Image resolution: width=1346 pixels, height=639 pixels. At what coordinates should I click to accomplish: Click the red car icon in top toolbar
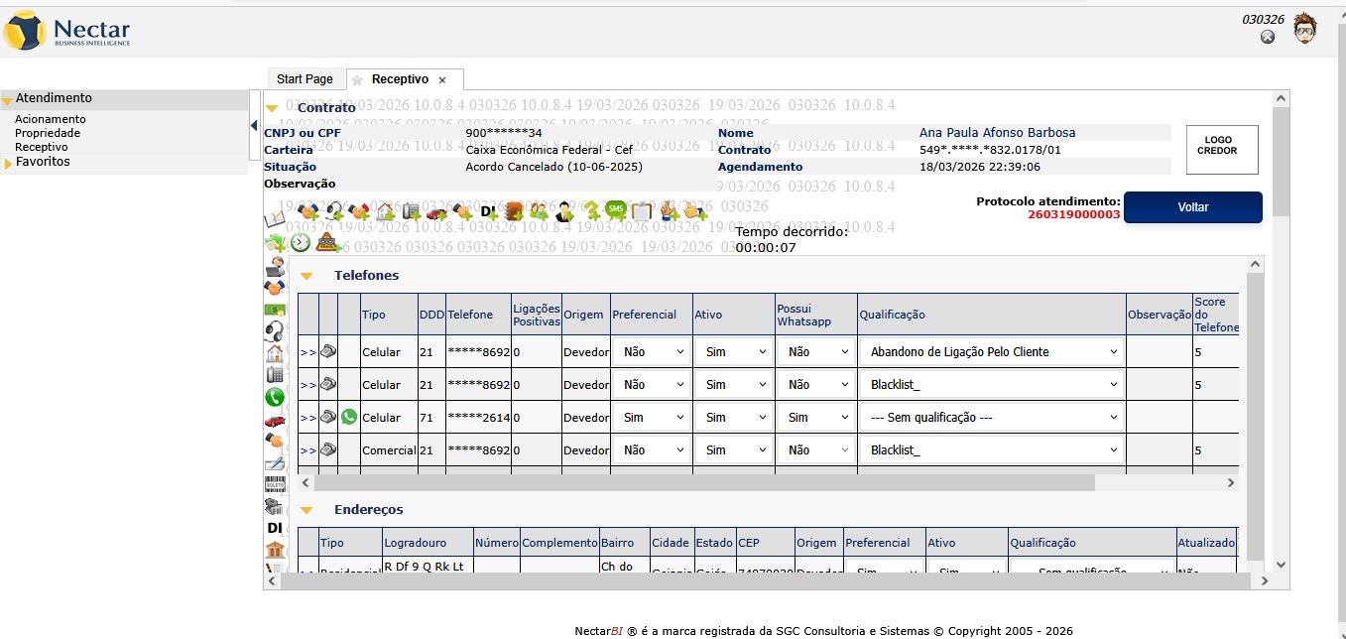pos(436,211)
